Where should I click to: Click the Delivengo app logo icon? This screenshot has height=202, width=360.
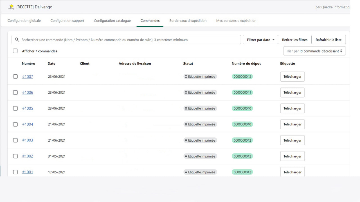(11, 7)
